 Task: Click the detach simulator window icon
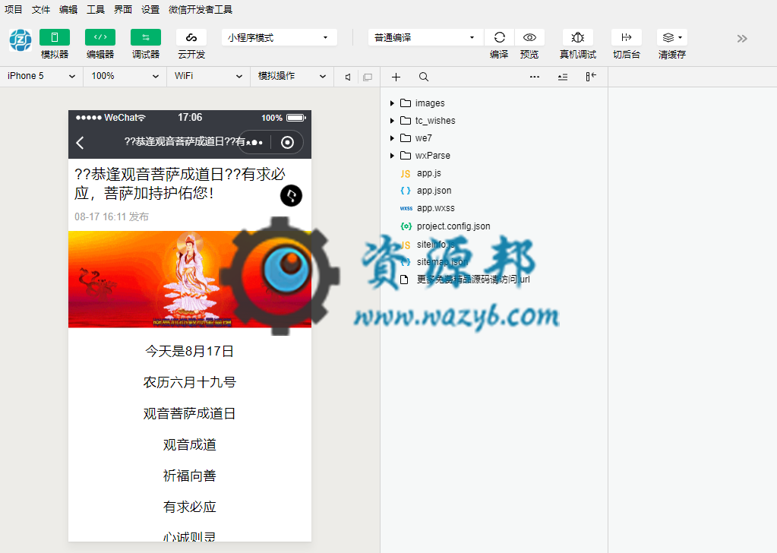click(x=368, y=77)
